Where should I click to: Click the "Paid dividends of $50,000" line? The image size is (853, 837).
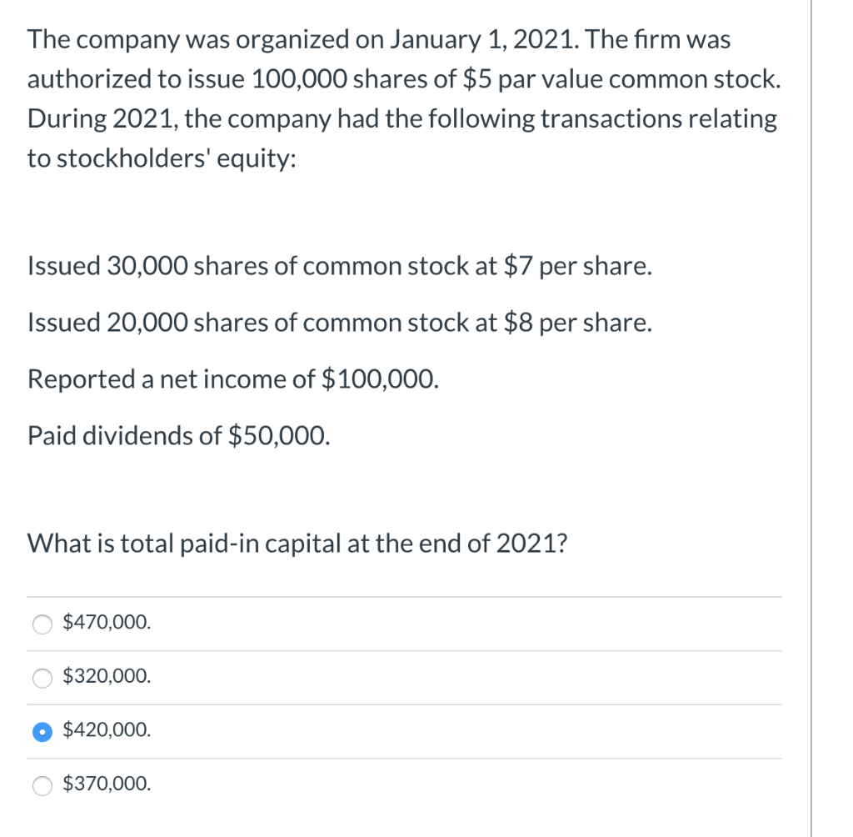(x=178, y=434)
